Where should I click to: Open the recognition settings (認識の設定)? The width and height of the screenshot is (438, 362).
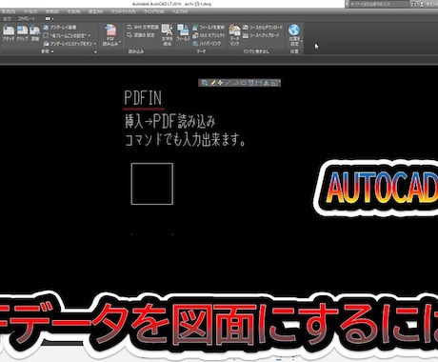(x=141, y=35)
